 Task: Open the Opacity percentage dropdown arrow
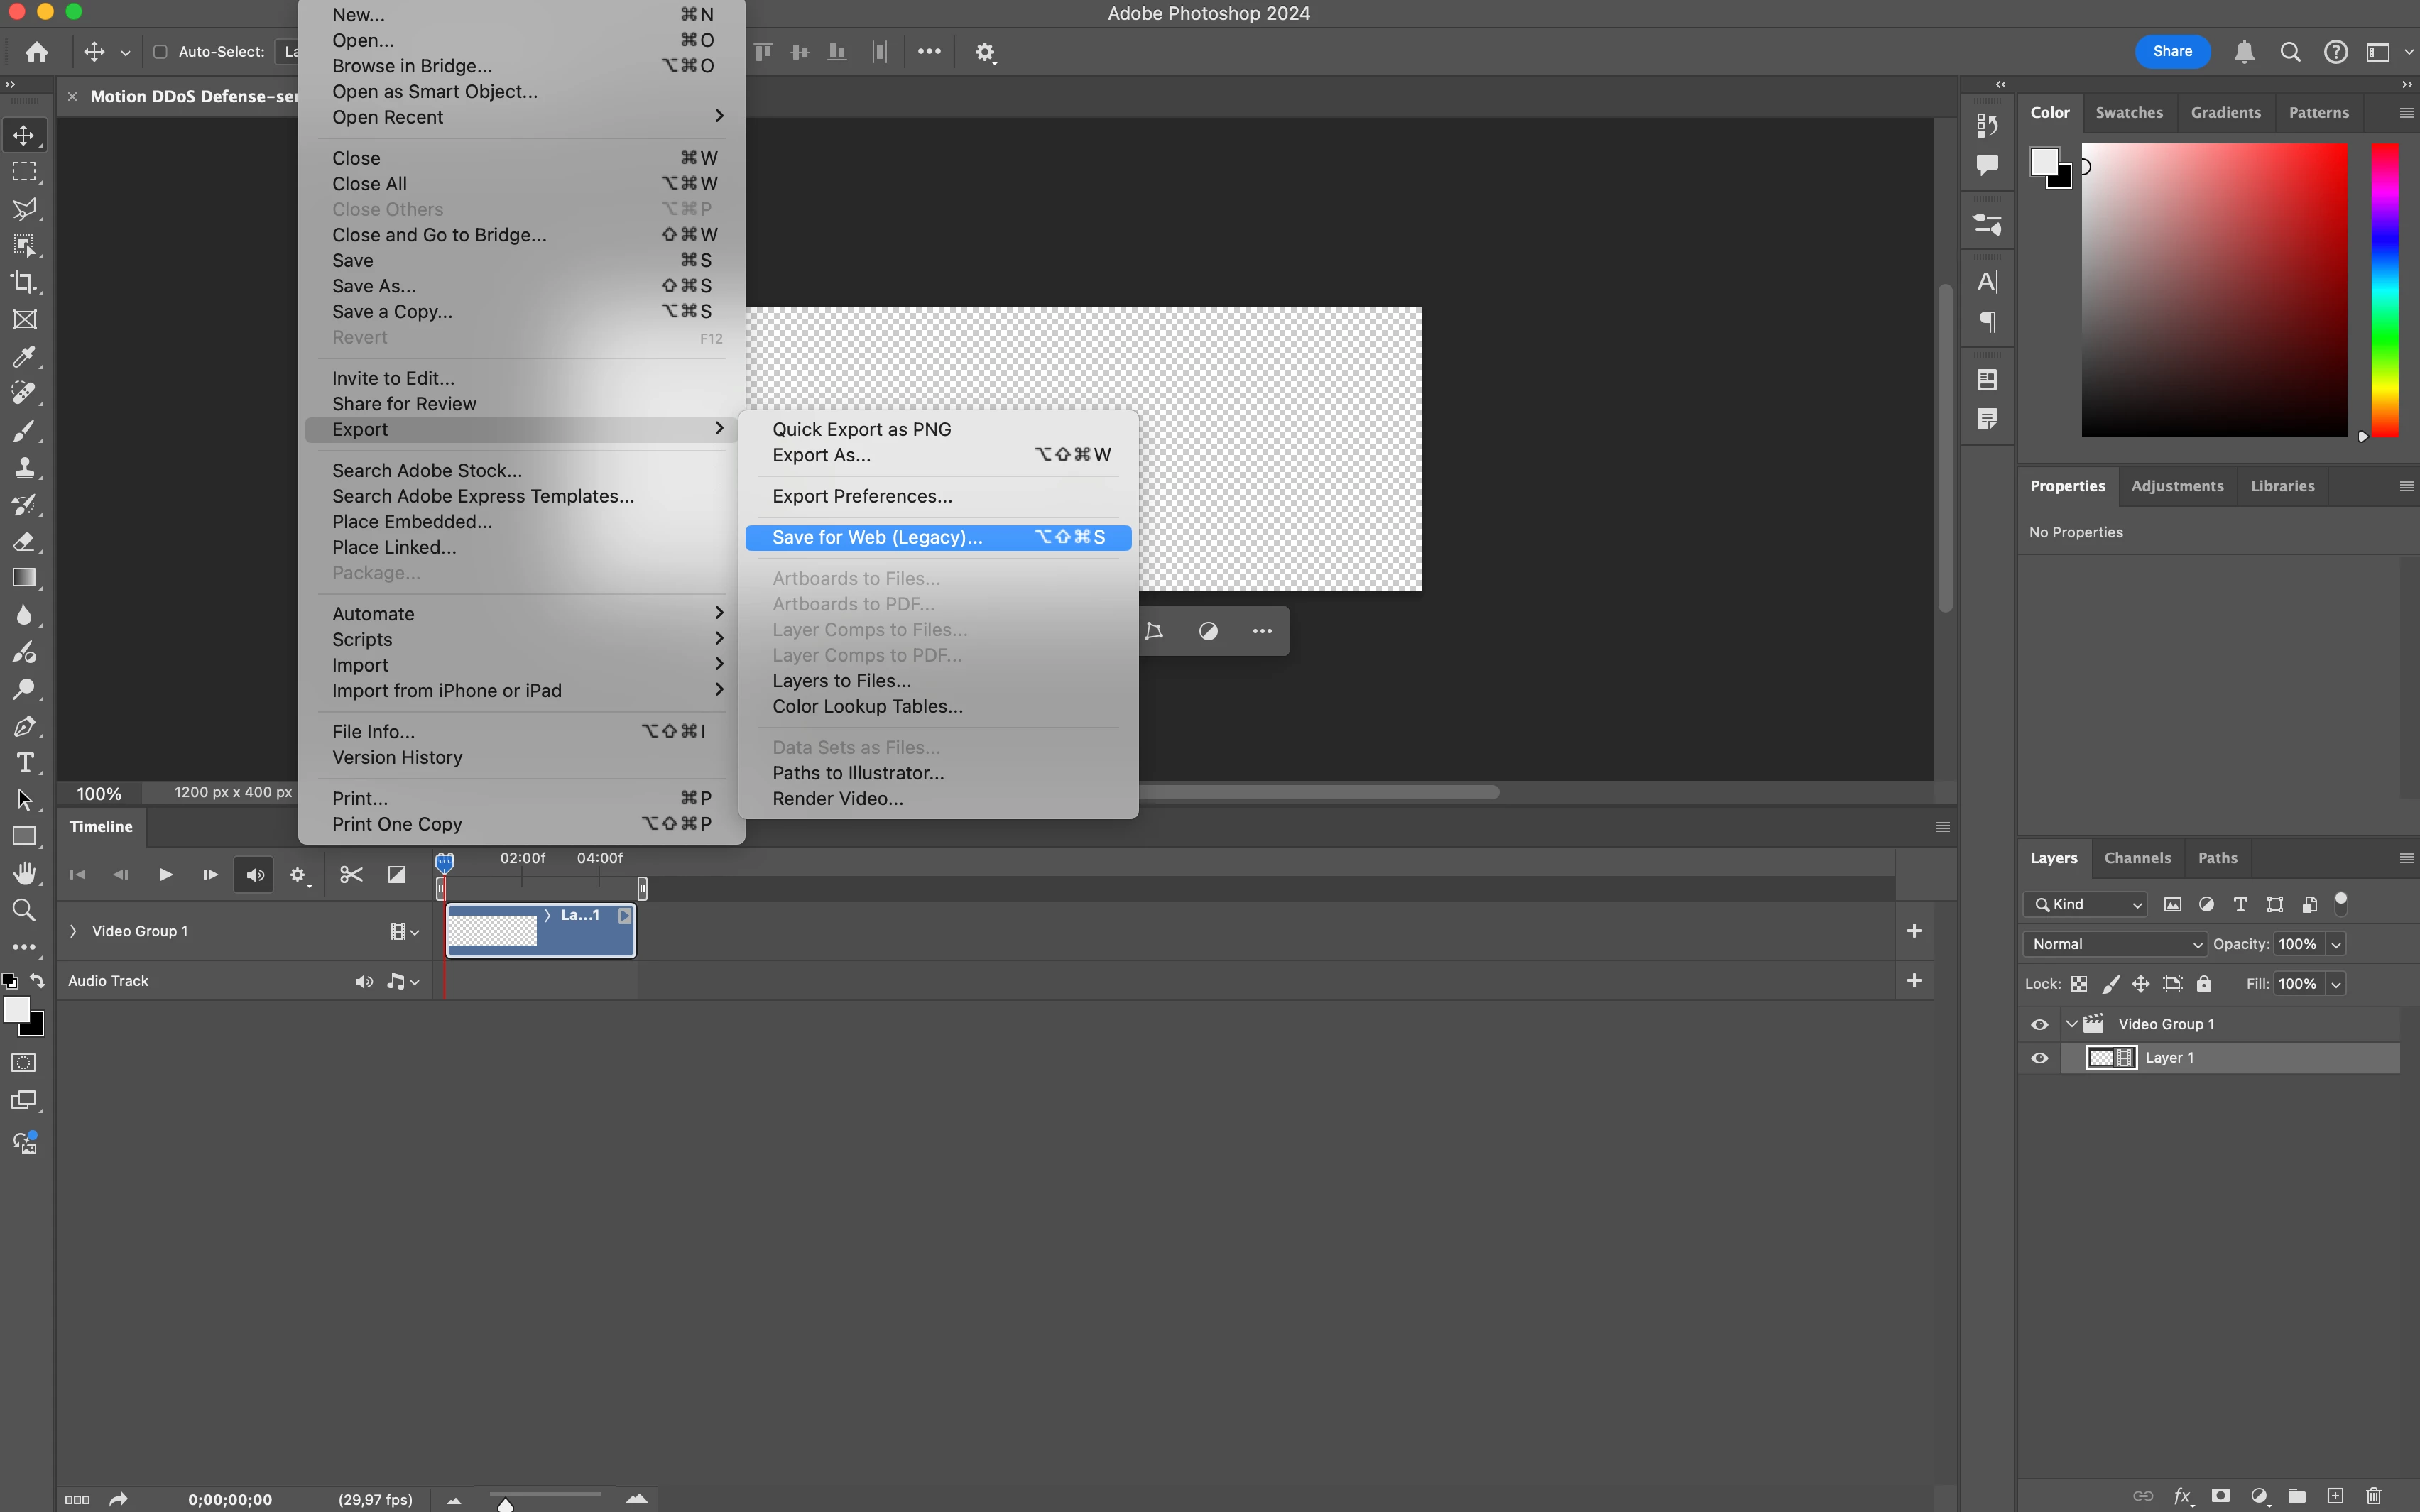tap(2336, 944)
